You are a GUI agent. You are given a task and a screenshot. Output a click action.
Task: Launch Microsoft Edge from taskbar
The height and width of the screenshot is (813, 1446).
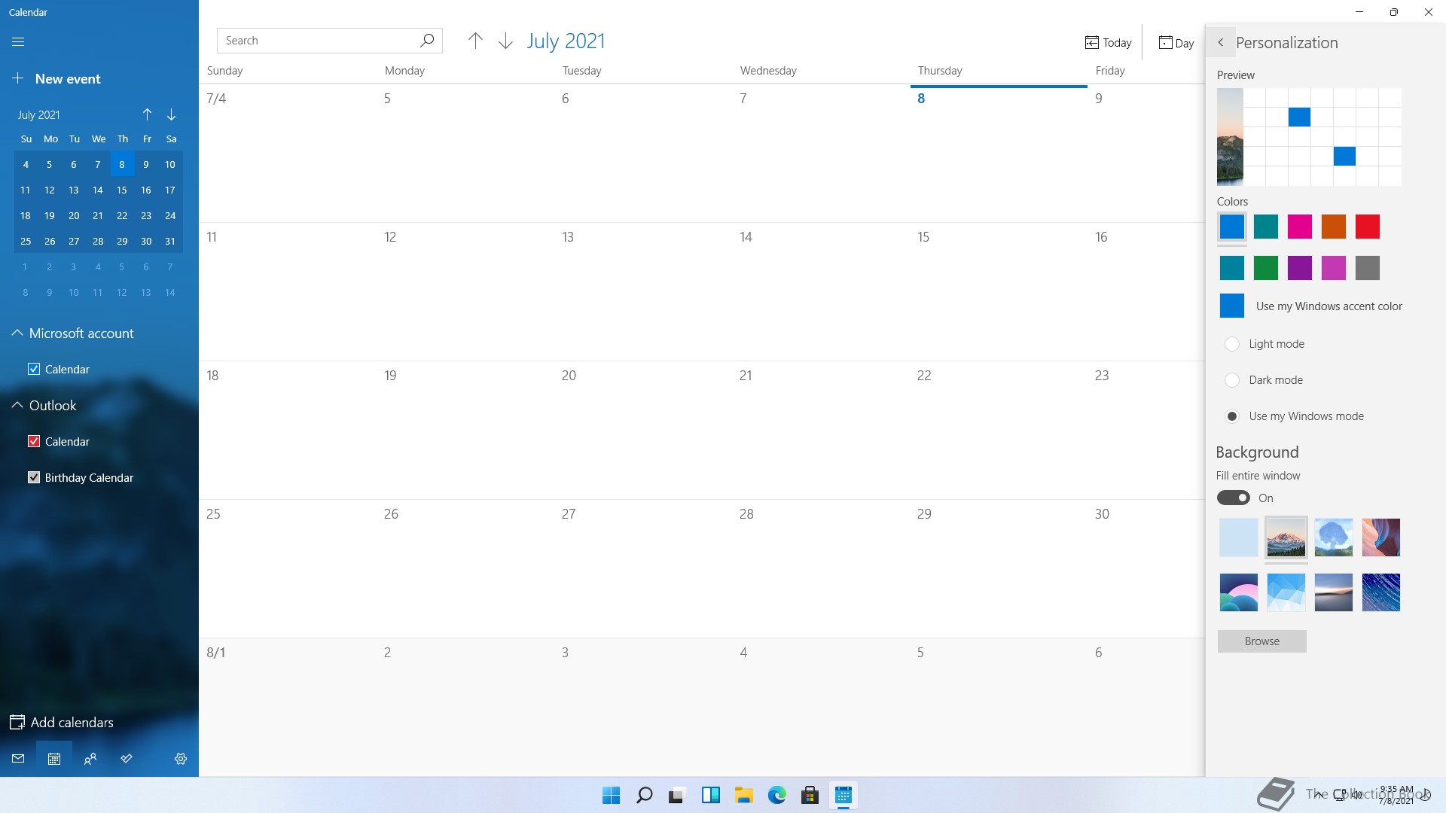click(x=776, y=795)
